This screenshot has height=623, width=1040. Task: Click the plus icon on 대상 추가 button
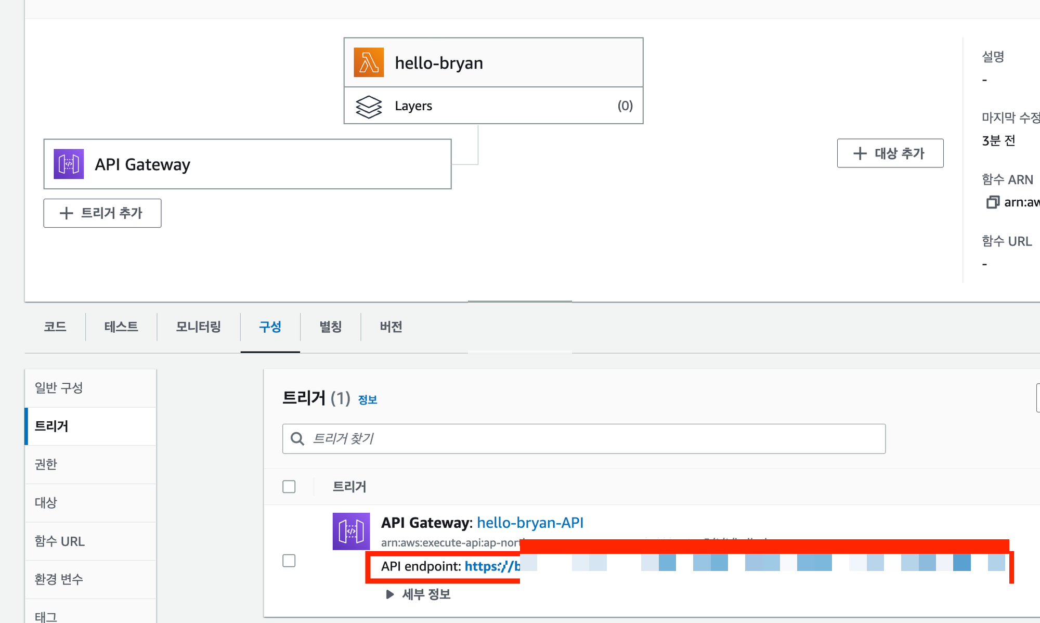tap(860, 153)
